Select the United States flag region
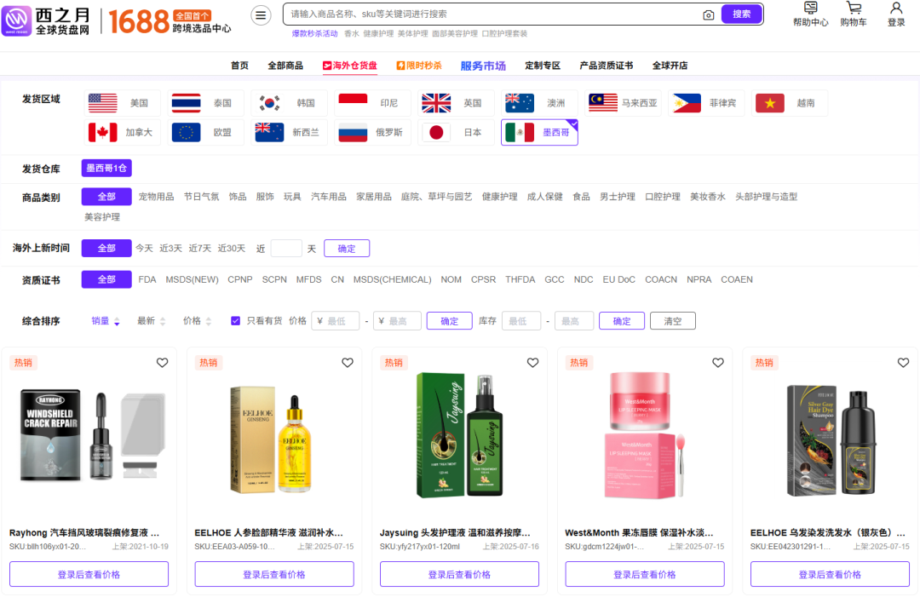The image size is (920, 597). tap(122, 103)
